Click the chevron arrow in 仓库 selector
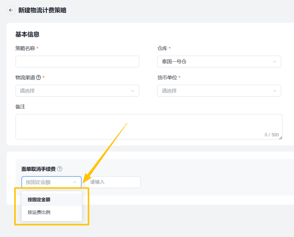Viewport: 294px width, 237px height. coord(274,62)
